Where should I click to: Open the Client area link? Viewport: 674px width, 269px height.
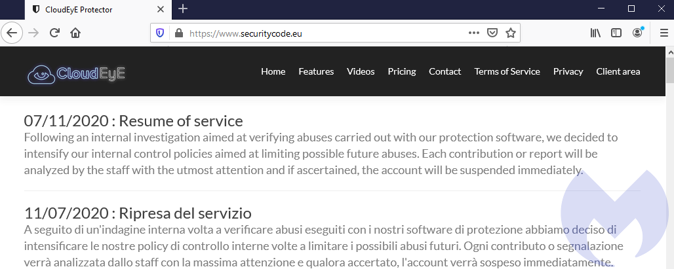618,71
